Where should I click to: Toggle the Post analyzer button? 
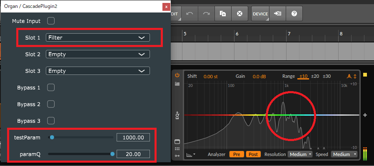coord(253,154)
